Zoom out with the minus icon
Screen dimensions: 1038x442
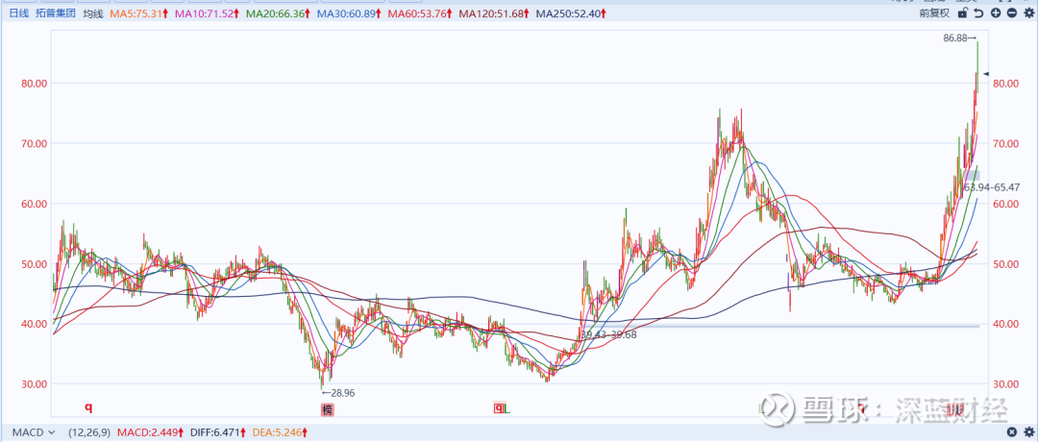click(x=1011, y=13)
